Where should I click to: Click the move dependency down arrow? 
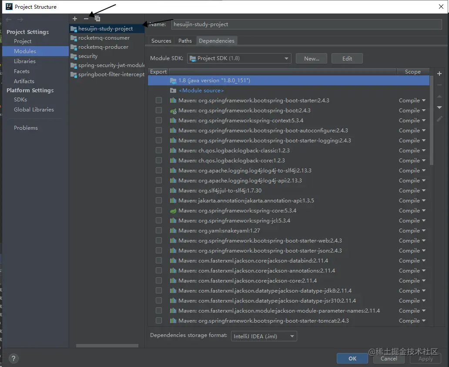click(x=439, y=108)
